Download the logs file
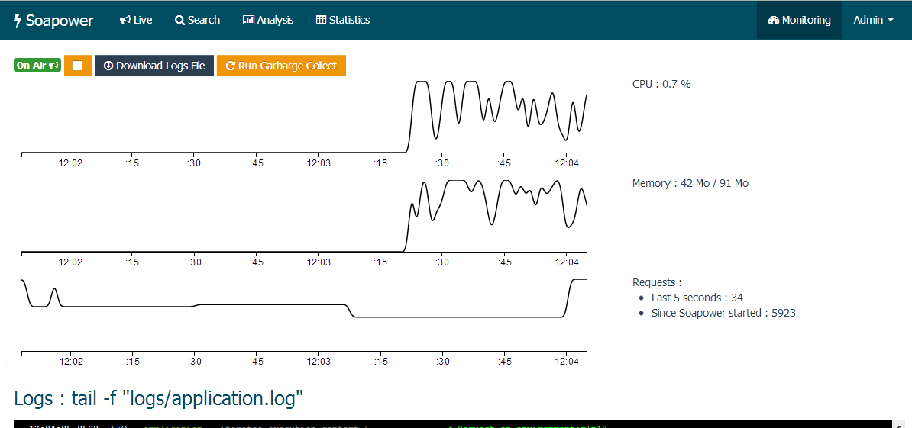Screen dimensions: 912x428 click(154, 66)
